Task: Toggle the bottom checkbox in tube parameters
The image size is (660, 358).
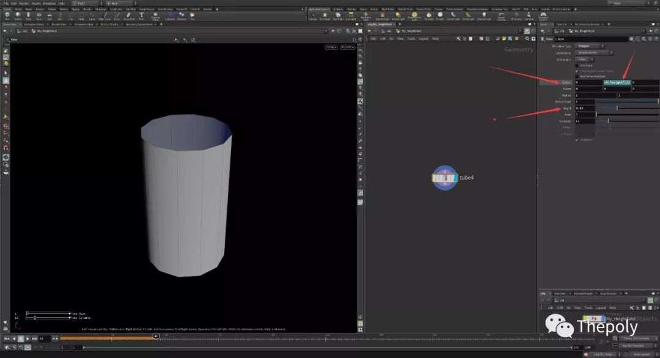Action: [577, 140]
